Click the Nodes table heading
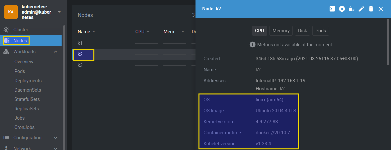 point(85,15)
